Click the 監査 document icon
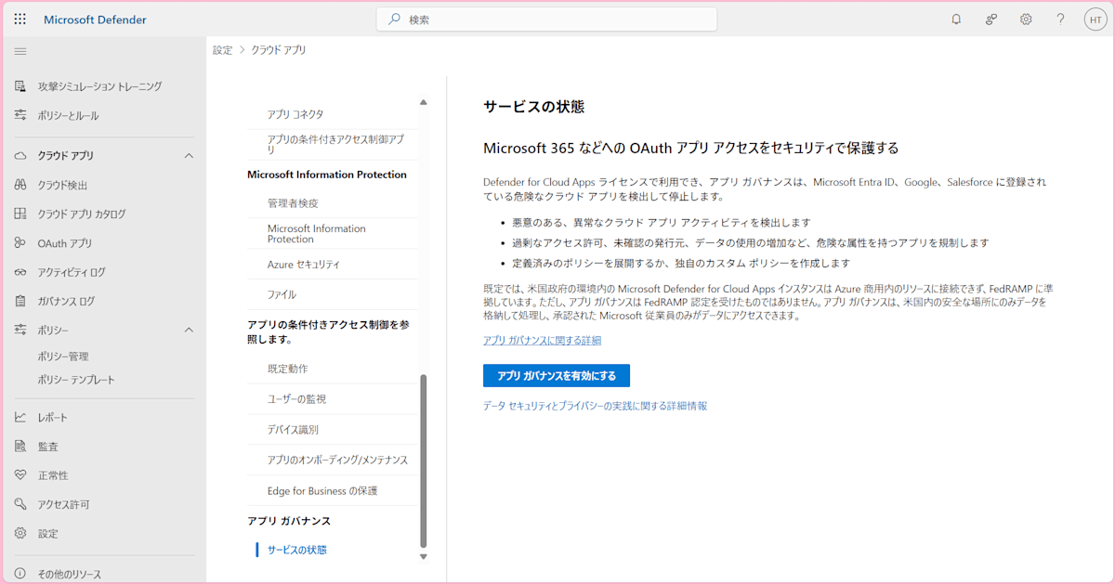The width and height of the screenshot is (1115, 584). tap(20, 447)
